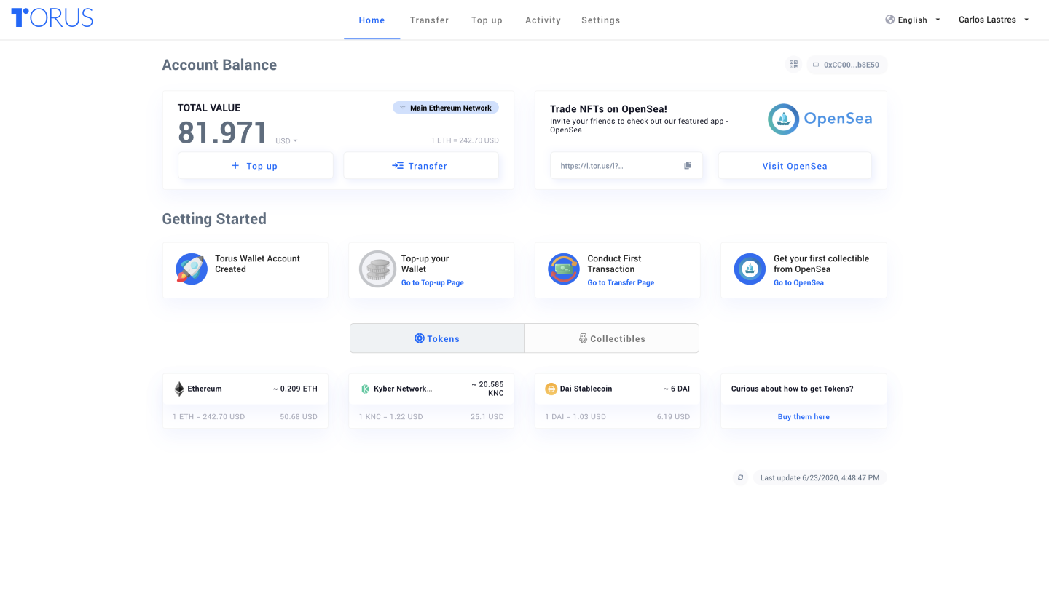Click the 81.971 total value amount
This screenshot has width=1049, height=604.
223,133
